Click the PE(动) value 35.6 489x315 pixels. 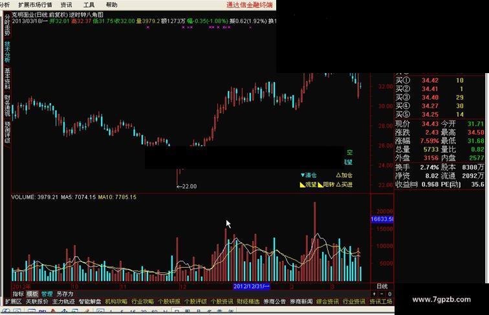tap(477, 184)
